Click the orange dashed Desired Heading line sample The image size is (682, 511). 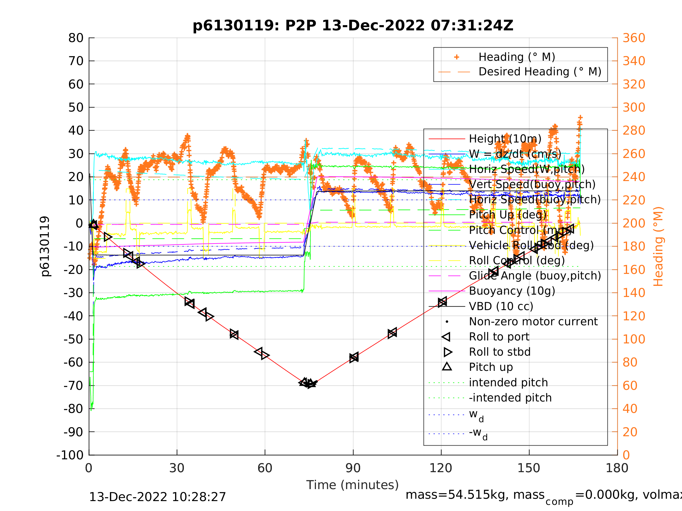point(454,72)
